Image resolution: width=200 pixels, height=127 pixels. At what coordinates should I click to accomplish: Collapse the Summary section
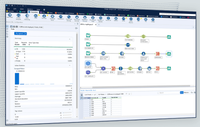pyautogui.click(x=69, y=39)
